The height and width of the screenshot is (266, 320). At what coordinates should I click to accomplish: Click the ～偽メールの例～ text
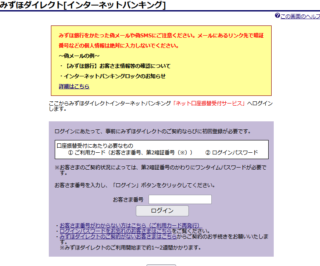tap(79, 56)
